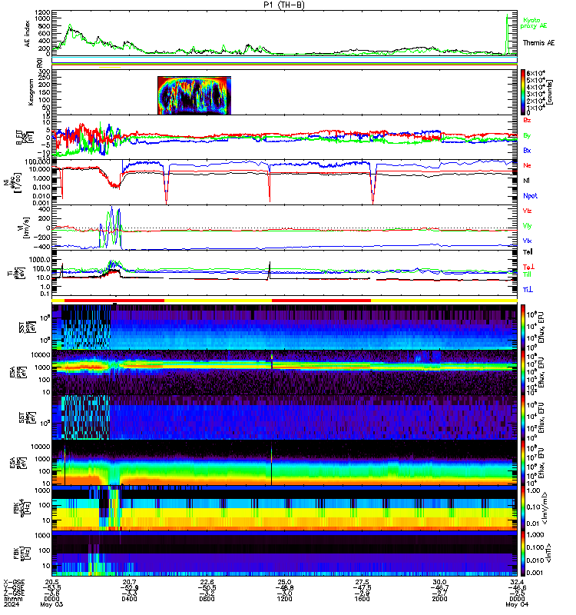This screenshot has height=615, width=576.
Task: Click the '[counts]' color bar unit label
Action: pyautogui.click(x=550, y=92)
